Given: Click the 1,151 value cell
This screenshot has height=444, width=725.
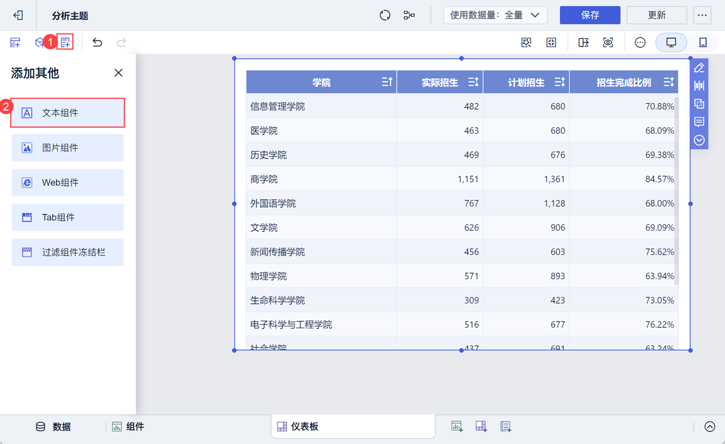Looking at the screenshot, I should [x=440, y=179].
